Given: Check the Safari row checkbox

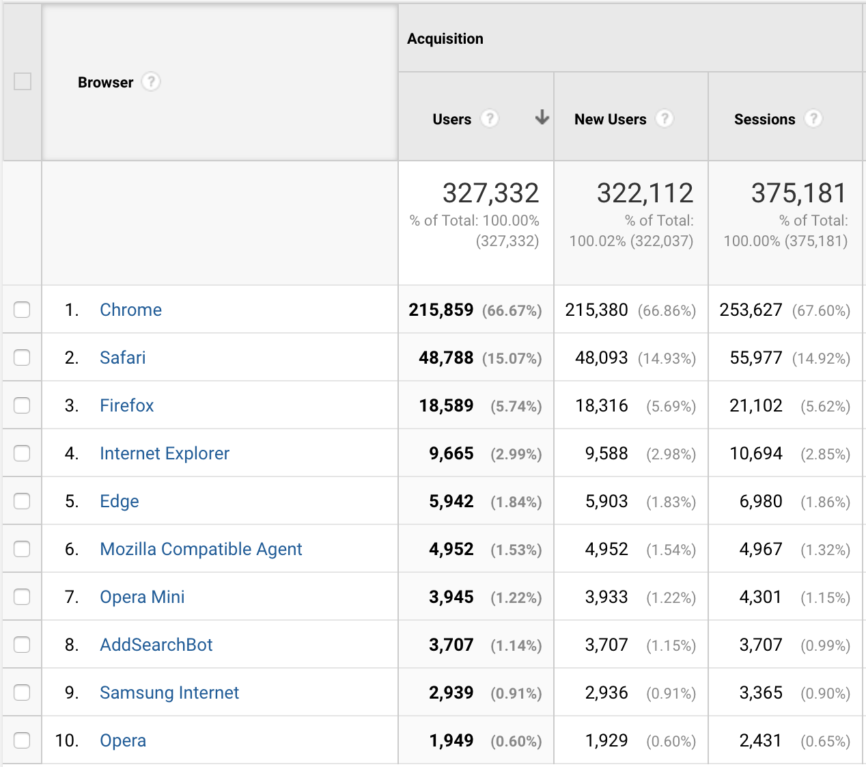Looking at the screenshot, I should (23, 358).
